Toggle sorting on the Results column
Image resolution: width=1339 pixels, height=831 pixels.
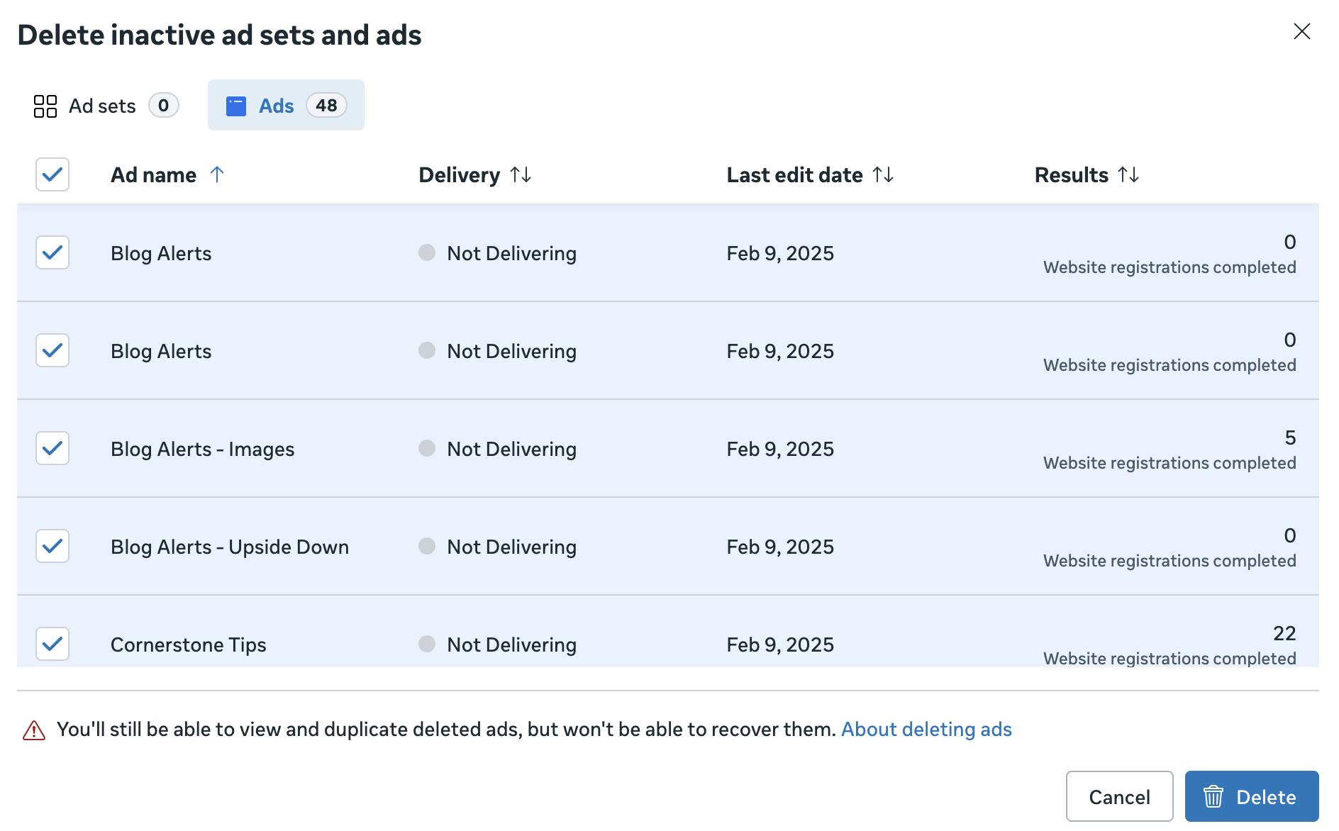[1129, 174]
